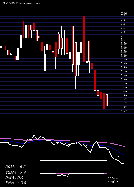Click the 5.58 price axis label
The height and width of the screenshot is (187, 134).
[124, 91]
